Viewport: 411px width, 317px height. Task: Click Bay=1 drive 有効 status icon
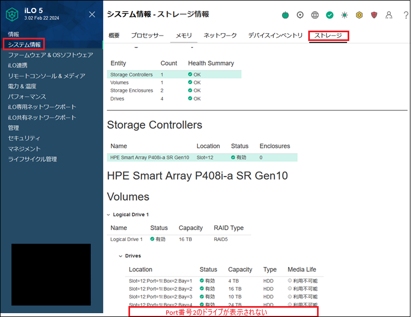(202, 280)
